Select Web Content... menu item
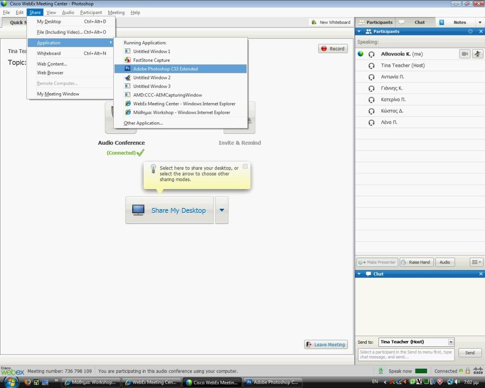This screenshot has height=388, width=485. click(71, 64)
